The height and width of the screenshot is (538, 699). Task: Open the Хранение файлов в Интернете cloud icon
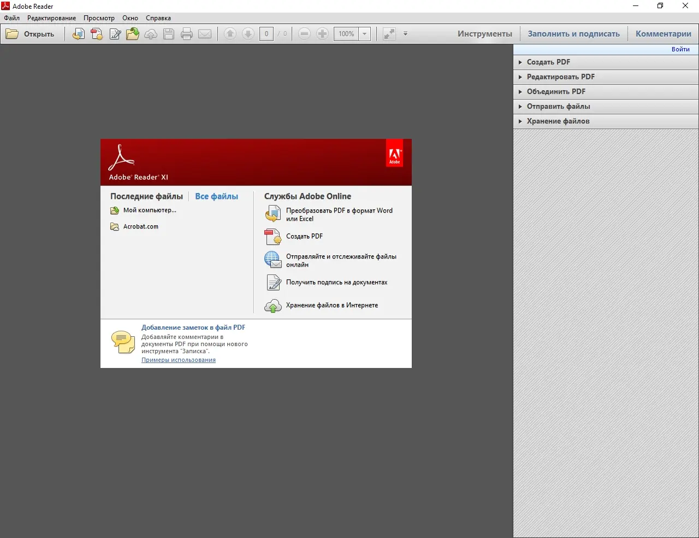[x=273, y=306]
